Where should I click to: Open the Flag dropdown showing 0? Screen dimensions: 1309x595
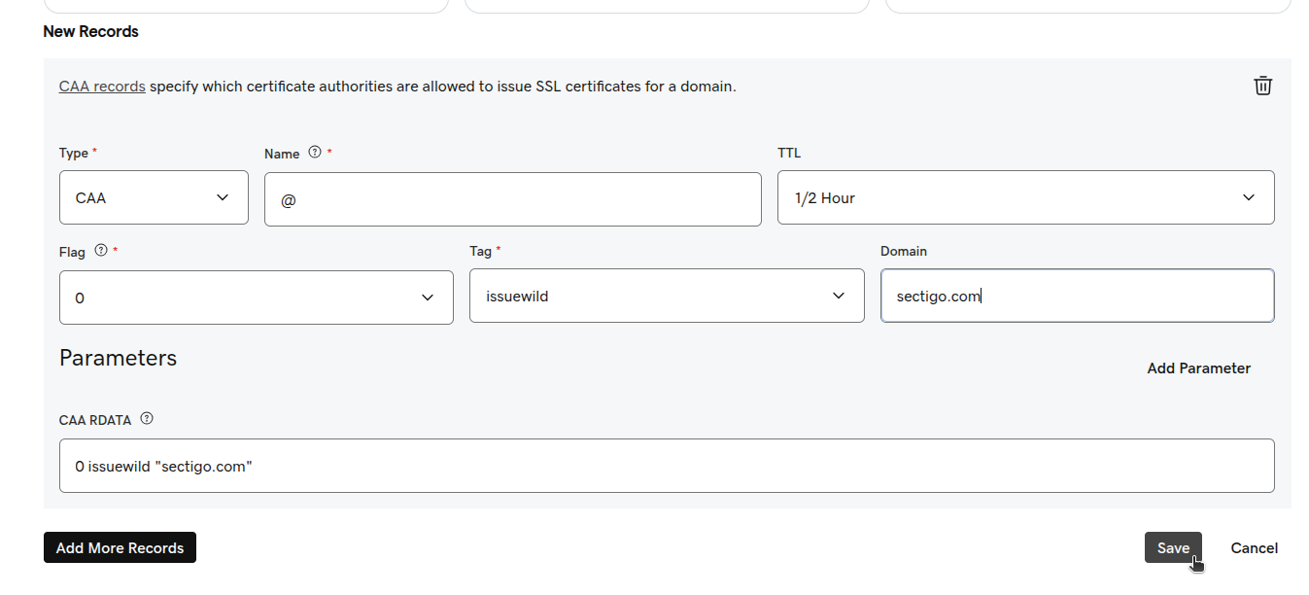(x=256, y=297)
